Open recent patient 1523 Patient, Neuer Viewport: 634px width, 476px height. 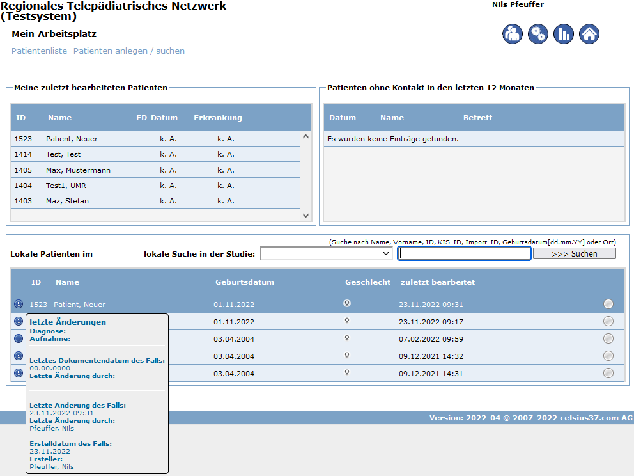click(x=155, y=139)
